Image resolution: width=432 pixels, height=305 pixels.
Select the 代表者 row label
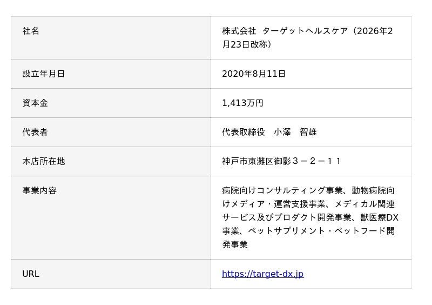pyautogui.click(x=35, y=132)
